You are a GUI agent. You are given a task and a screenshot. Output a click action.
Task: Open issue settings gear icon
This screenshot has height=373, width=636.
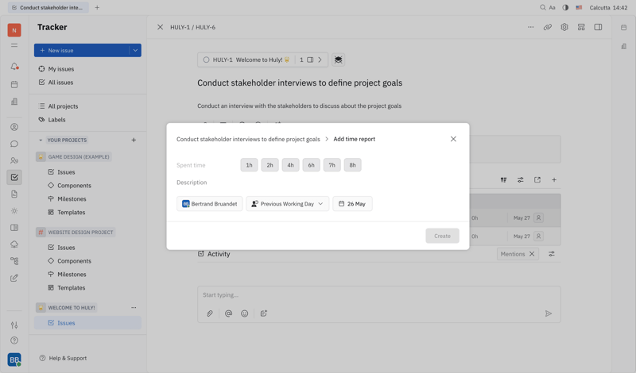[x=564, y=27]
